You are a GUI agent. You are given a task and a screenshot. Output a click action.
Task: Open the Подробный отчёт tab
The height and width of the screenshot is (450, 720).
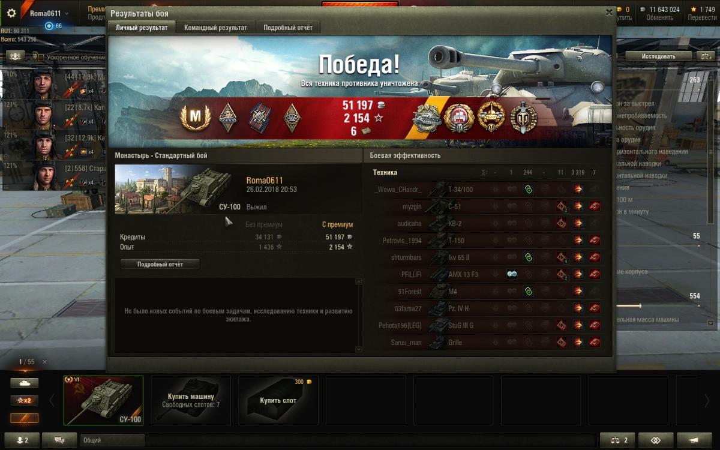click(288, 28)
